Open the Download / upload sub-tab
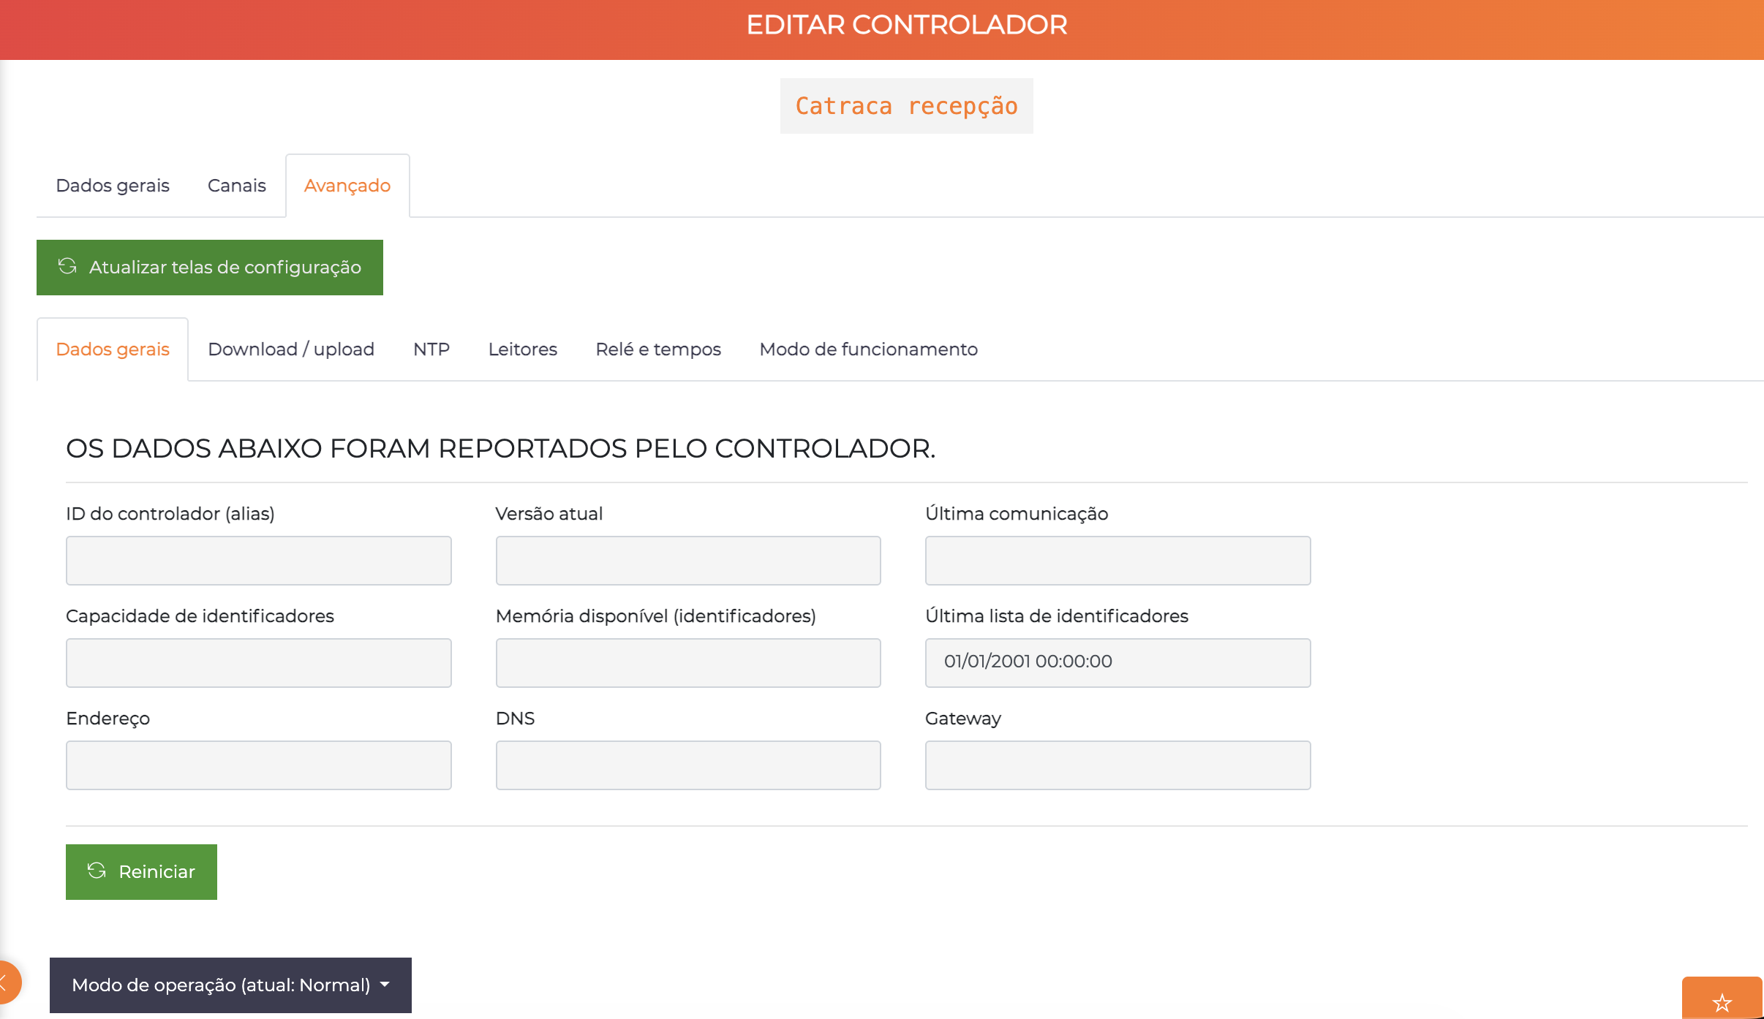 pyautogui.click(x=290, y=349)
